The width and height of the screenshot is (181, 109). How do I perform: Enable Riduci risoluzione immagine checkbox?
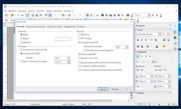coord(21,61)
